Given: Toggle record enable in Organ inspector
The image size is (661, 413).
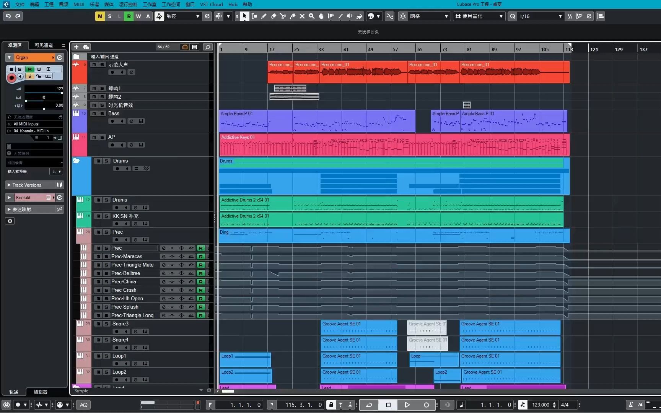Looking at the screenshot, I should pyautogui.click(x=11, y=78).
